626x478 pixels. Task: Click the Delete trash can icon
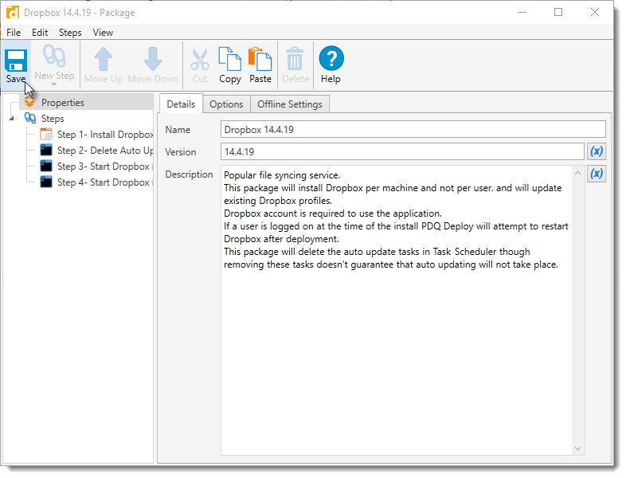click(x=295, y=60)
